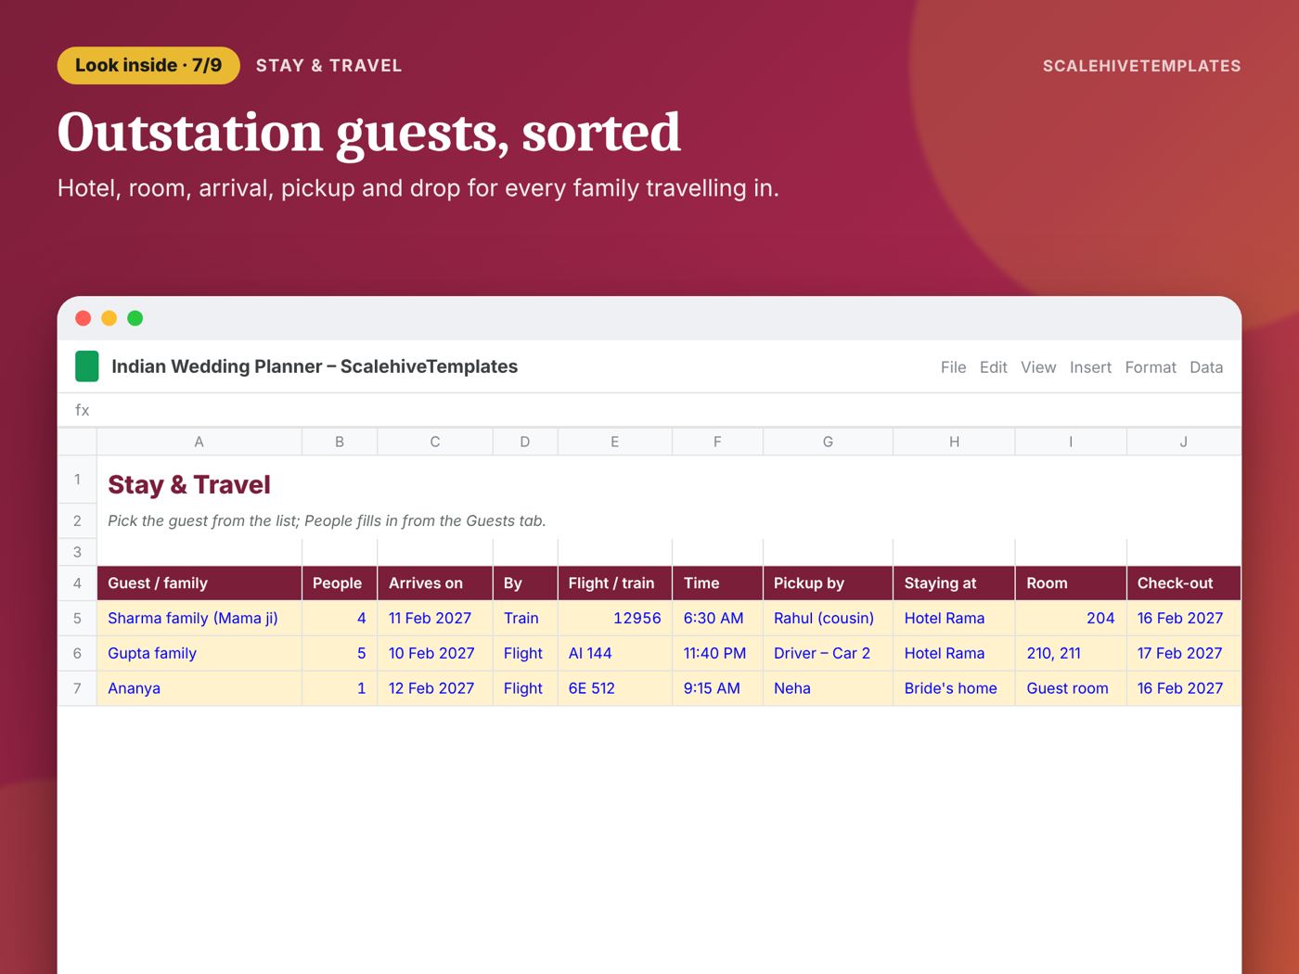Click the '11 Feb 2027' arrival cell
This screenshot has width=1299, height=974.
435,619
